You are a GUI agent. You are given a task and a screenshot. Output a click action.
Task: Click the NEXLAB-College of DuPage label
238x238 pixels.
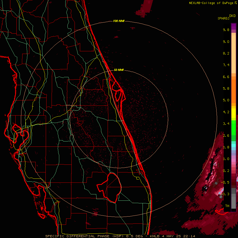click(211, 3)
